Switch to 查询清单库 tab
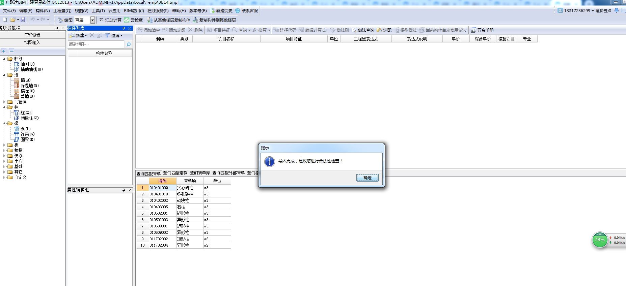Screen dimensions: 626x286 pyautogui.click(x=200, y=173)
